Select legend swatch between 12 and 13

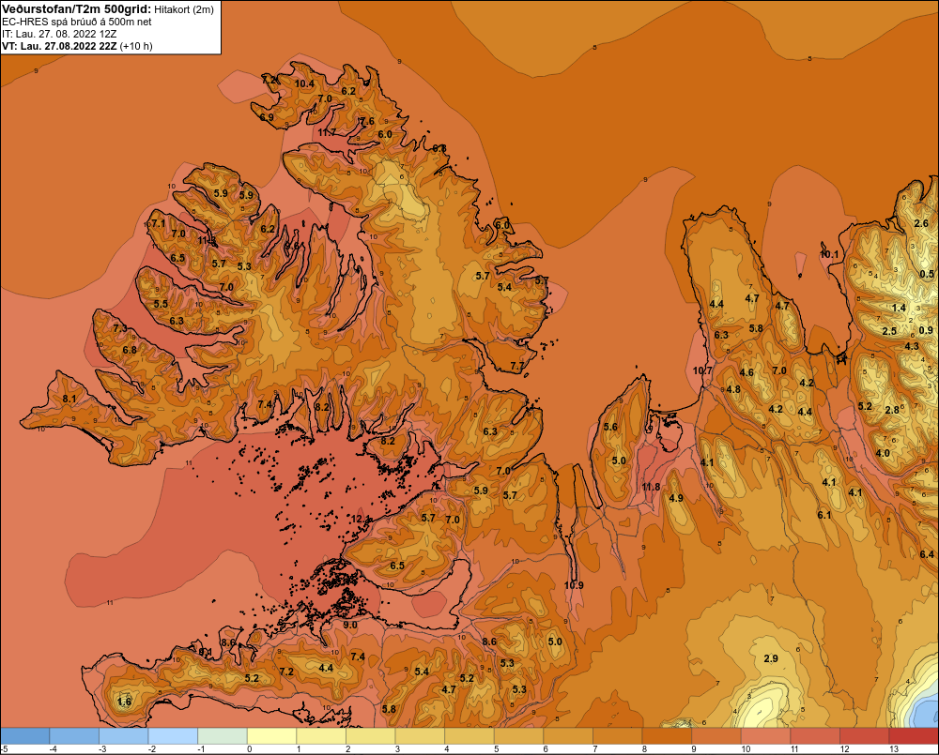click(x=864, y=736)
